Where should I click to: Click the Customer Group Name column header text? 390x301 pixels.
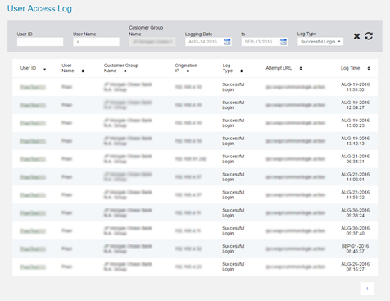pos(121,68)
